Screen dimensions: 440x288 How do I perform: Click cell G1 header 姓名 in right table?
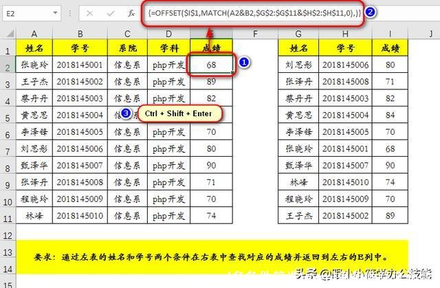tap(298, 47)
